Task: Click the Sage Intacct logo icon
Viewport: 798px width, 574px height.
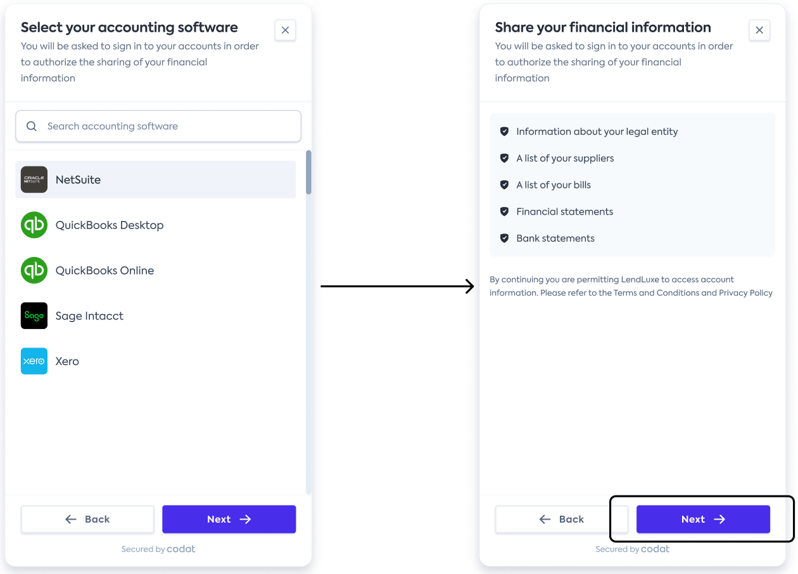Action: [34, 316]
